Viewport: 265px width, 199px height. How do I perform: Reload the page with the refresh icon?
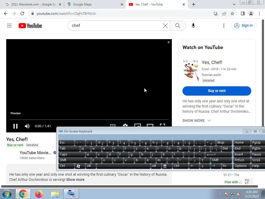[x=22, y=13]
